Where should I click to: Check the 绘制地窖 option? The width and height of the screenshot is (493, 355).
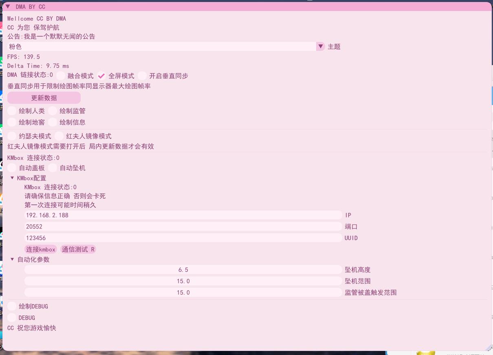click(x=12, y=122)
